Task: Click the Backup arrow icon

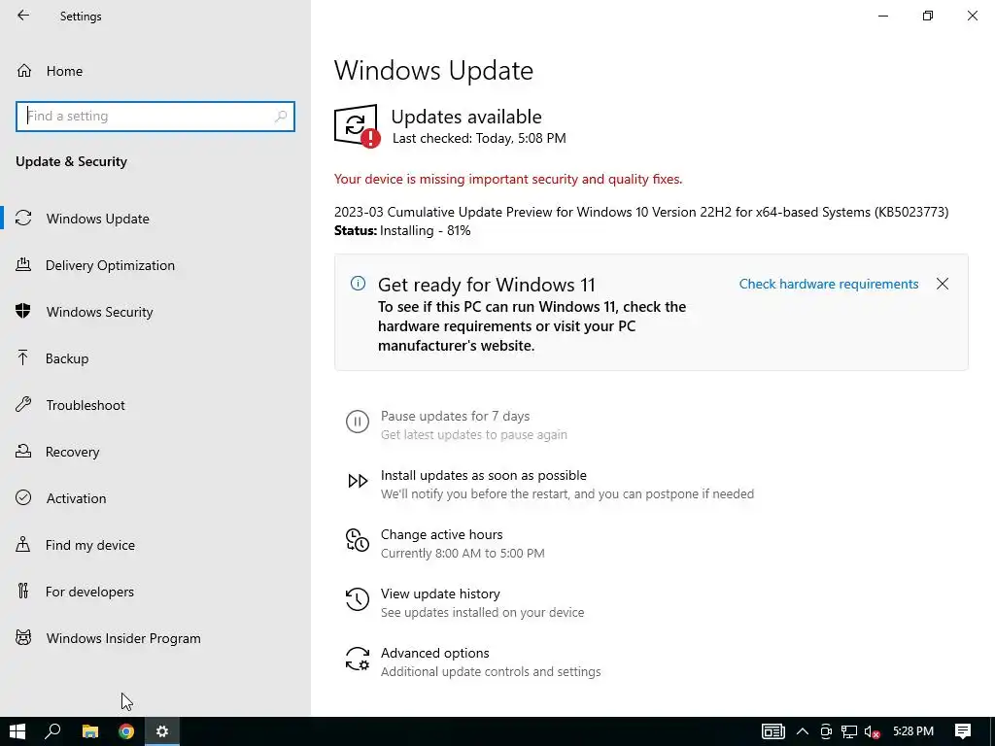Action: [x=23, y=357]
